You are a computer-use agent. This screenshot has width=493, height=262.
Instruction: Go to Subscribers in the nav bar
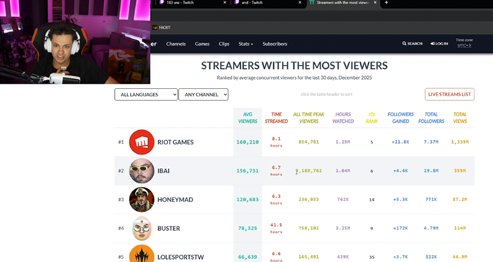(275, 44)
